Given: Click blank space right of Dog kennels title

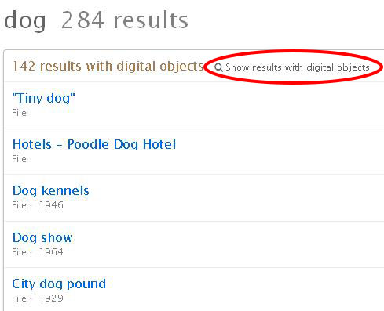Looking at the screenshot, I should 236,190.
